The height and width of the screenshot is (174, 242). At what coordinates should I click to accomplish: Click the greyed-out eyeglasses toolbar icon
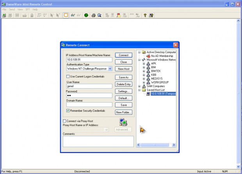[79, 15]
